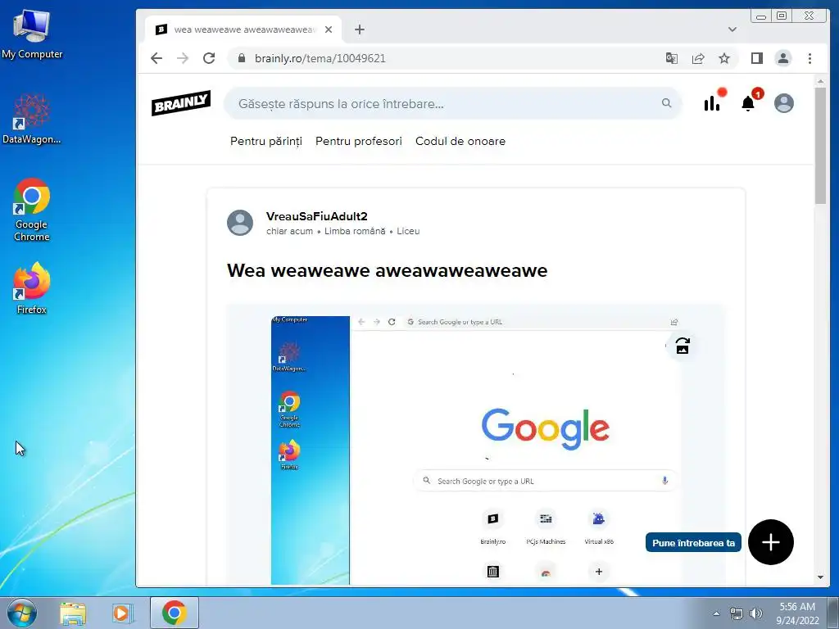839x629 pixels.
Task: Reload the Brainly page
Action: pos(209,58)
